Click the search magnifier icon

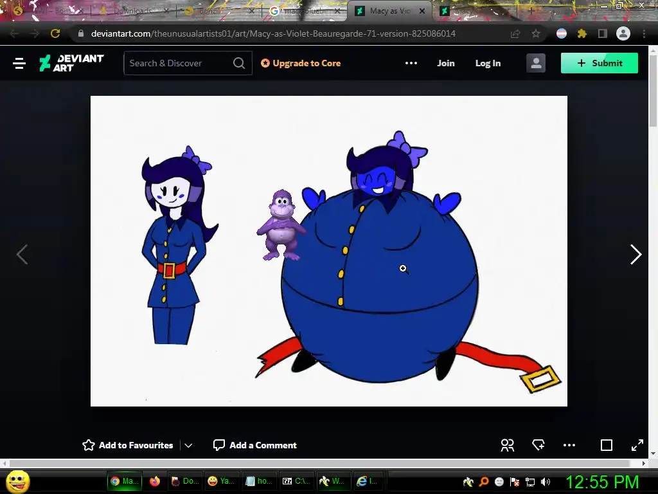pyautogui.click(x=239, y=63)
